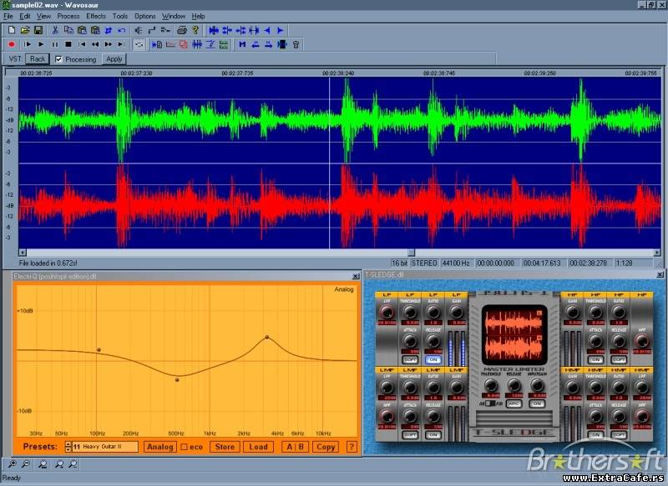
Task: Undo the last edit via the toolbar
Action: pos(122,30)
